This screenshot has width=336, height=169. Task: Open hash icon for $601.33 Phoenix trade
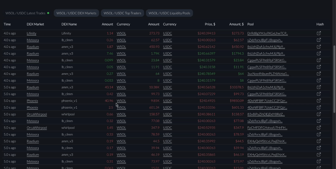pos(319,107)
